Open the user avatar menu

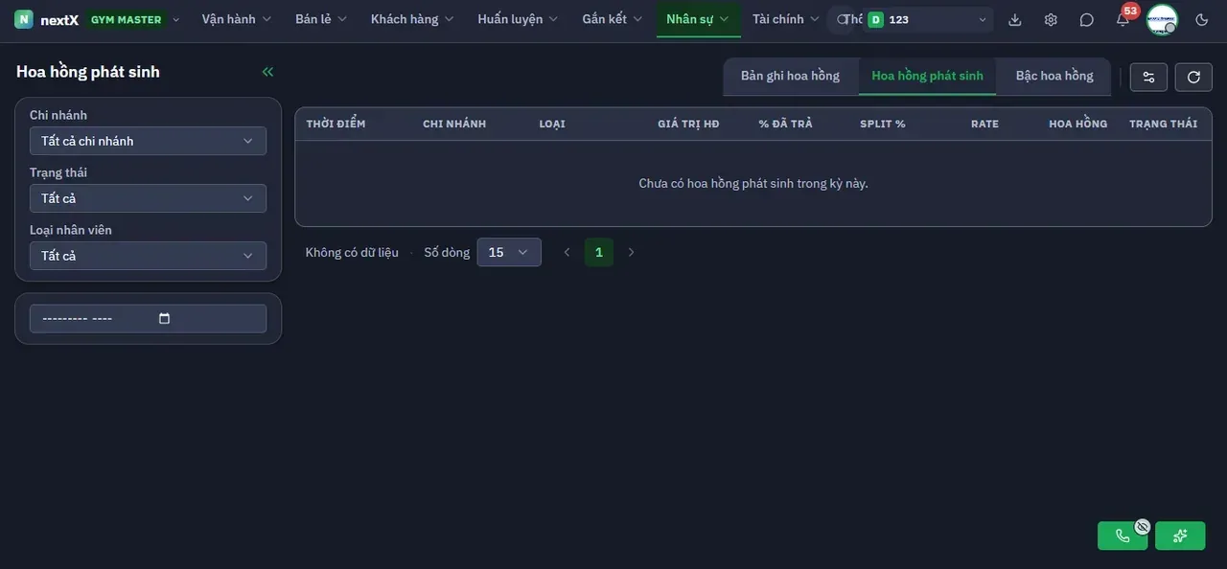point(1162,19)
